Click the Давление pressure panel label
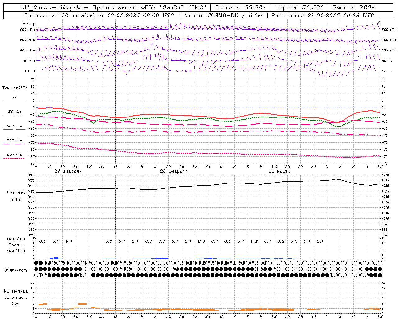This screenshot has width=398, height=319. coord(16,193)
